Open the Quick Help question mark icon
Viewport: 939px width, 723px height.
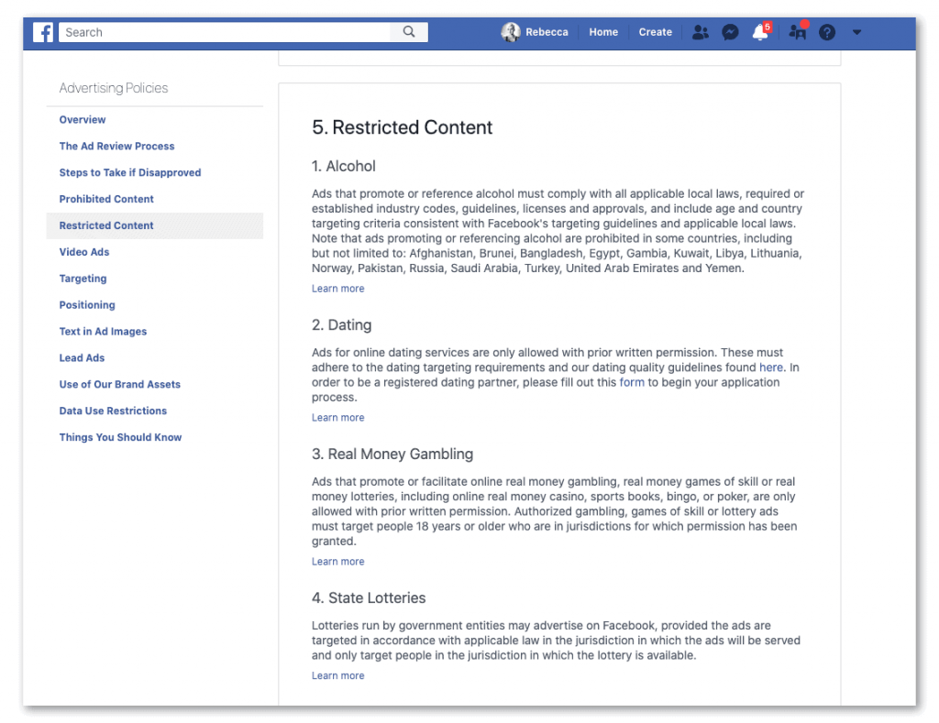point(827,32)
